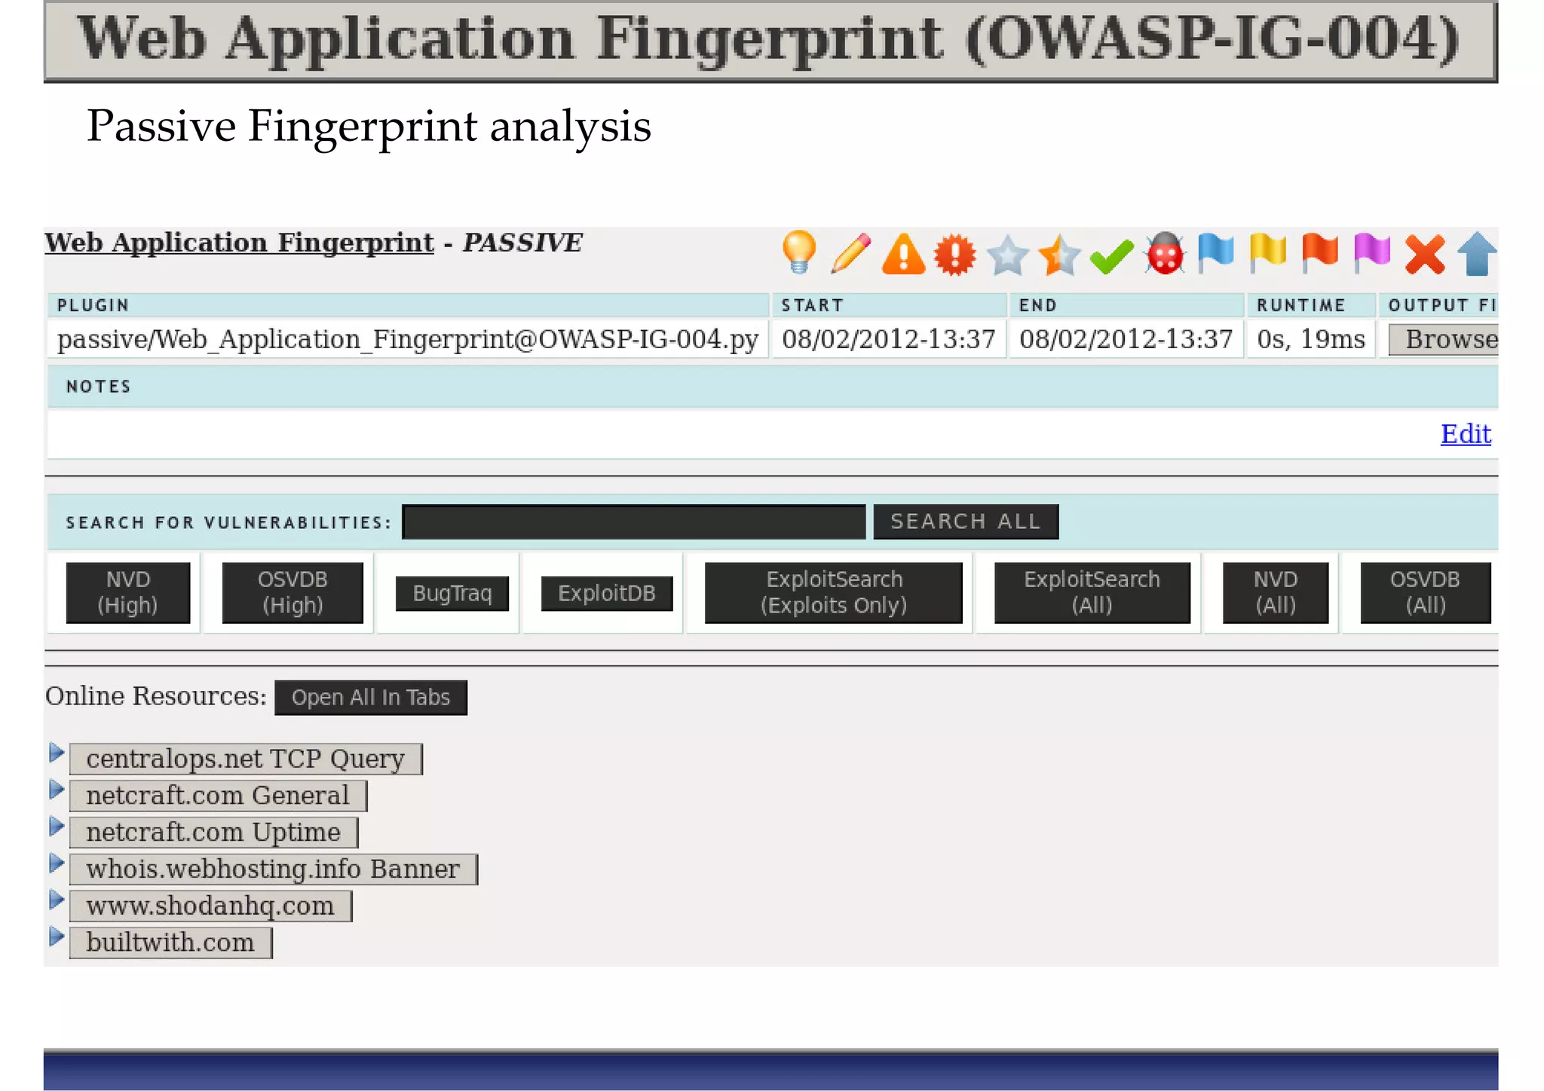Click the pencil edit icon
Screen dimensions: 1544x1091
850,253
